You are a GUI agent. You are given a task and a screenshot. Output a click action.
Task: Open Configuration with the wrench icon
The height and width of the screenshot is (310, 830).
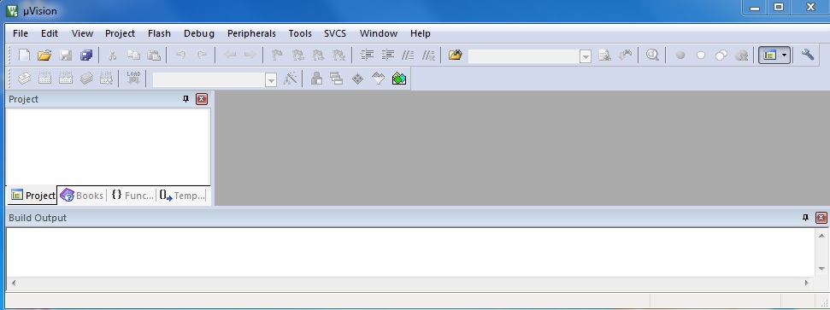point(807,55)
